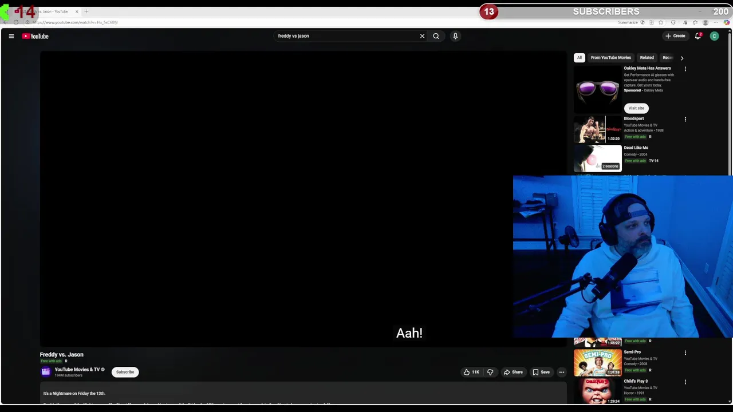Like the Freddy vs. Jason video

tap(471, 372)
